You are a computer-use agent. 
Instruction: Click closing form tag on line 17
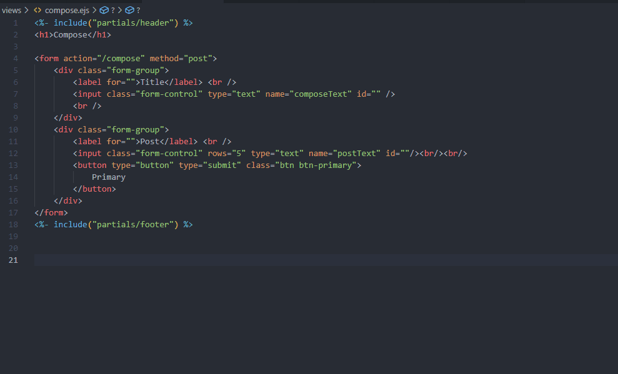pyautogui.click(x=51, y=212)
